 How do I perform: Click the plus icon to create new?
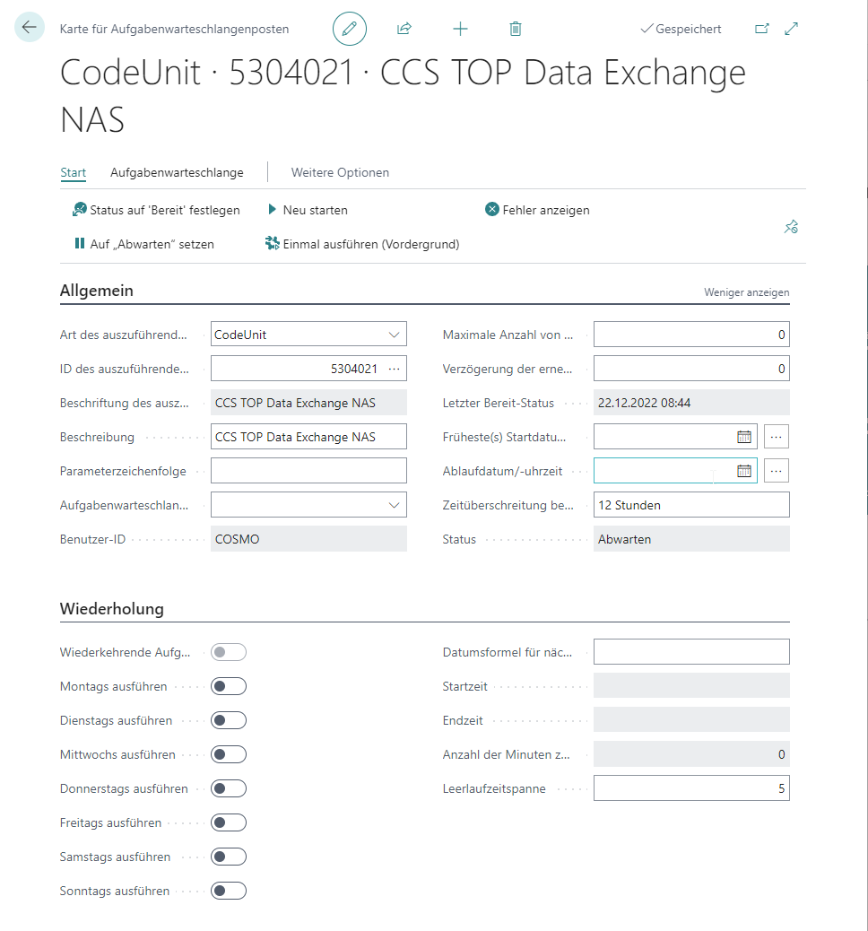pos(460,29)
